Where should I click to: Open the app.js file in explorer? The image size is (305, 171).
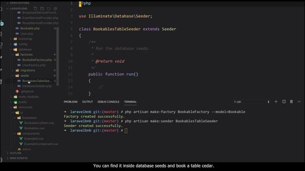[x=27, y=149]
